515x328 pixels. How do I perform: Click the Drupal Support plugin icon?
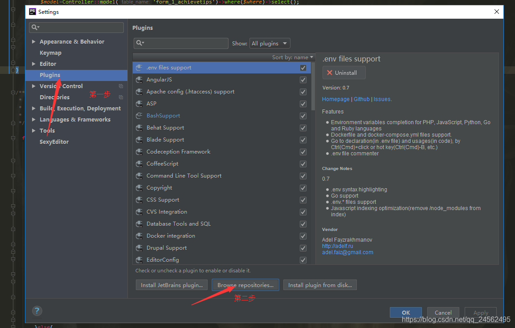[139, 248]
